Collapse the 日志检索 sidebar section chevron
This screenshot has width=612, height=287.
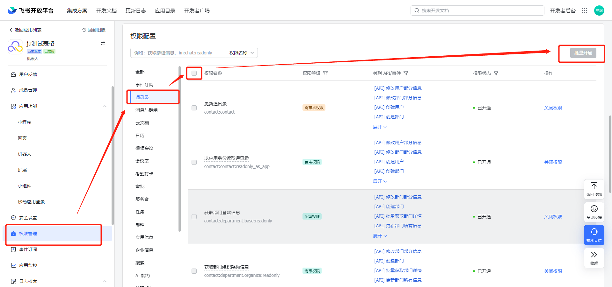click(x=105, y=281)
